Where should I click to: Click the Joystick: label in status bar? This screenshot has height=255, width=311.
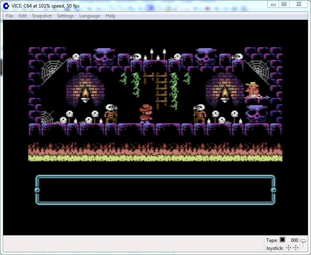pyautogui.click(x=275, y=248)
